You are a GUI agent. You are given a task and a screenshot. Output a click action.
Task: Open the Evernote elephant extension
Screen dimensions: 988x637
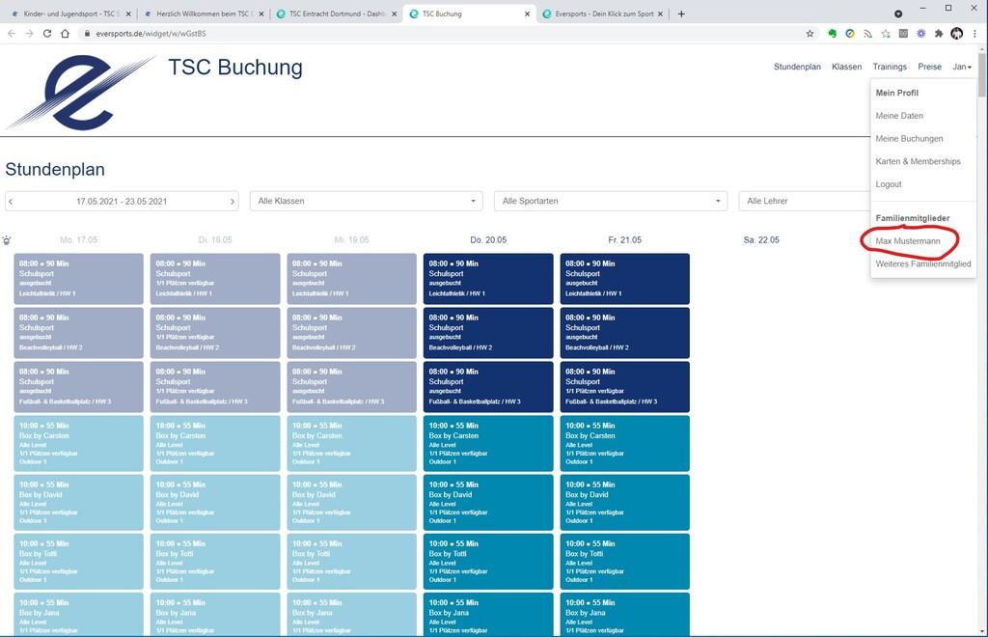[832, 34]
